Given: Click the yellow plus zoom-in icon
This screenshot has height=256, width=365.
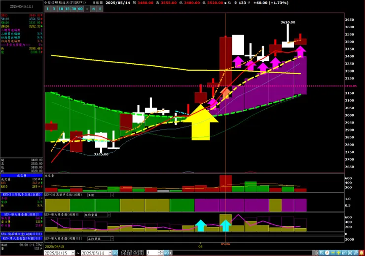Looking at the screenshot, I should [338, 253].
